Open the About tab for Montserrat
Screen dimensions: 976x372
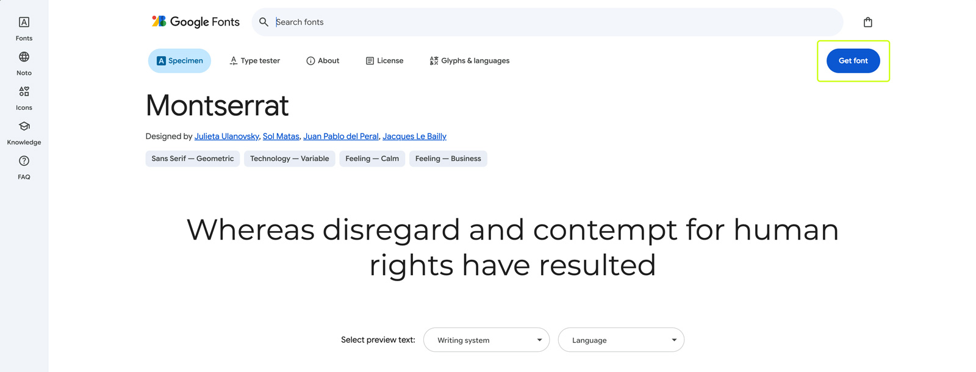(x=323, y=60)
